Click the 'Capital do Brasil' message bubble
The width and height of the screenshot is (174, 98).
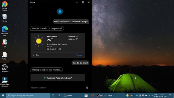point(80,63)
